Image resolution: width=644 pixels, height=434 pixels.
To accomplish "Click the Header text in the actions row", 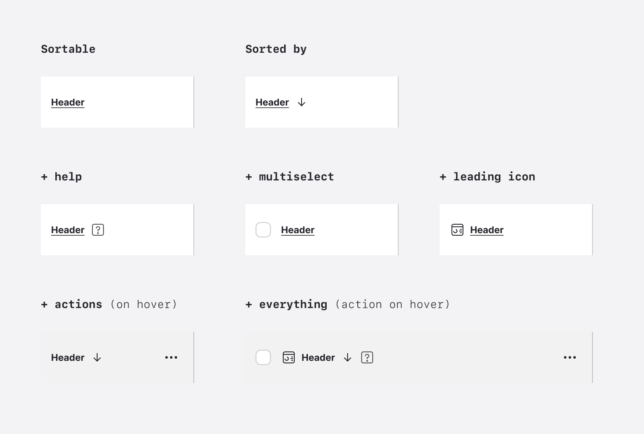I will [67, 357].
